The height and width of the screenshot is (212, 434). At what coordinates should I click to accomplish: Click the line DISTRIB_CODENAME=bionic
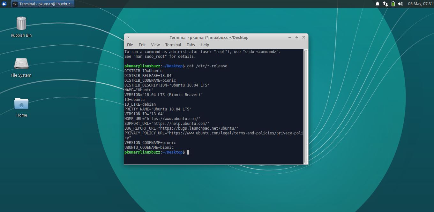coord(150,80)
